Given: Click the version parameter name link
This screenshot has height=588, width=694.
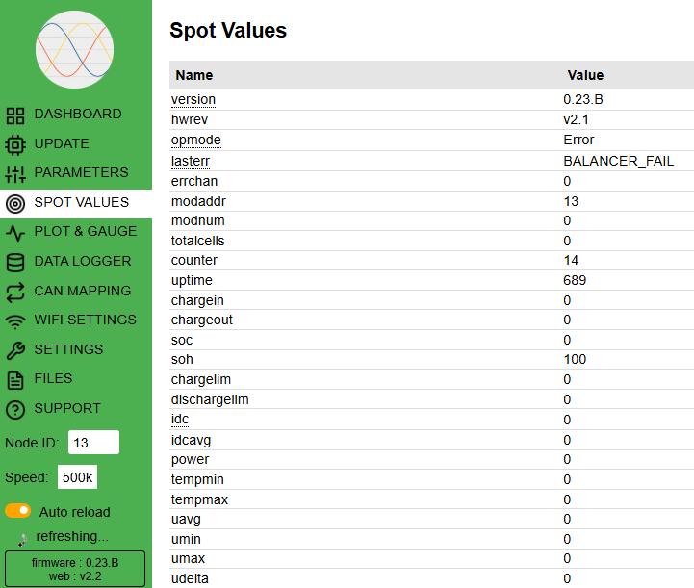Looking at the screenshot, I should (193, 100).
